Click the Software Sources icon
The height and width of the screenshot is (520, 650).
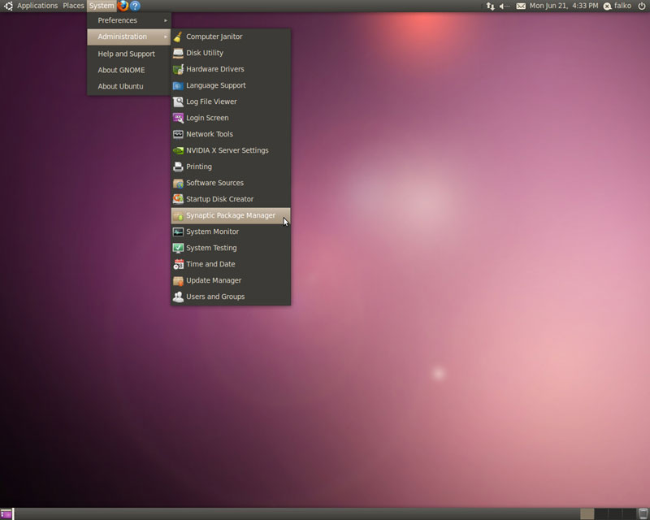[x=178, y=183]
